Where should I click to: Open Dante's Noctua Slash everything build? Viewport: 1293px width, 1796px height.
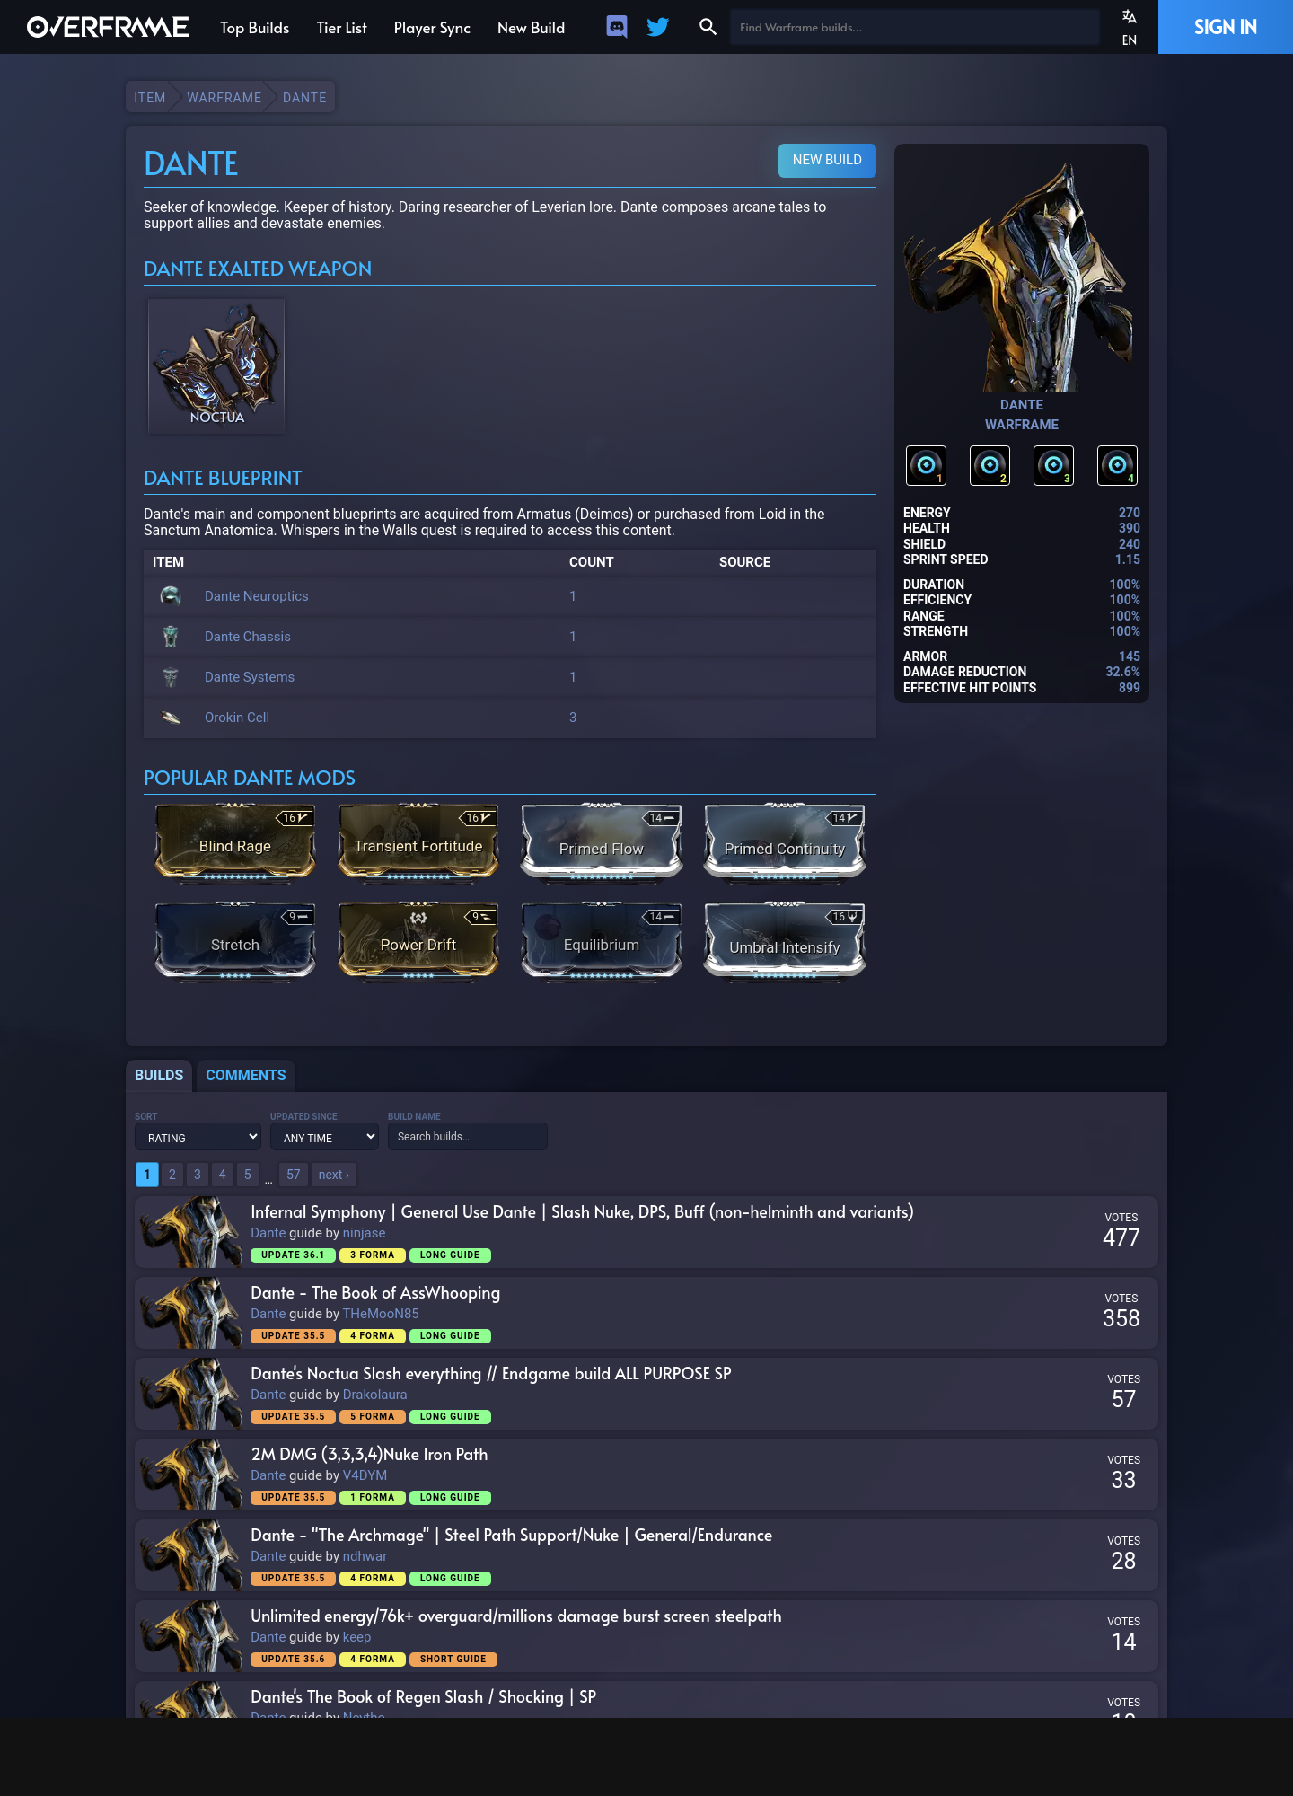491,1373
